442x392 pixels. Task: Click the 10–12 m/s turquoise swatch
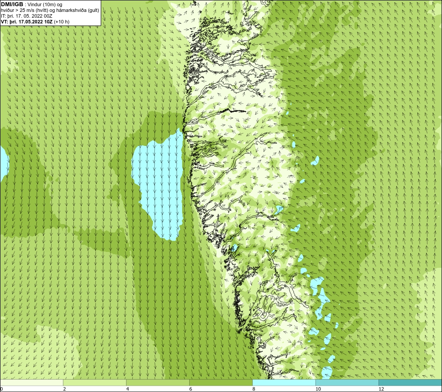click(347, 382)
